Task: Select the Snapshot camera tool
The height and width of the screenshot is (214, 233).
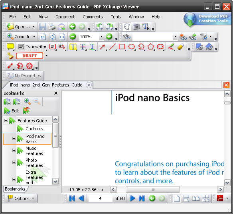Action: (x=136, y=27)
